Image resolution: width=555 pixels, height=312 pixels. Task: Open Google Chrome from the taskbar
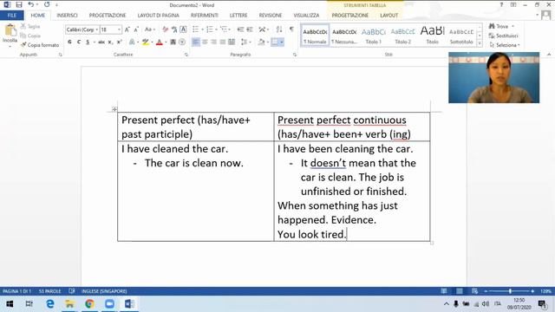(89, 304)
